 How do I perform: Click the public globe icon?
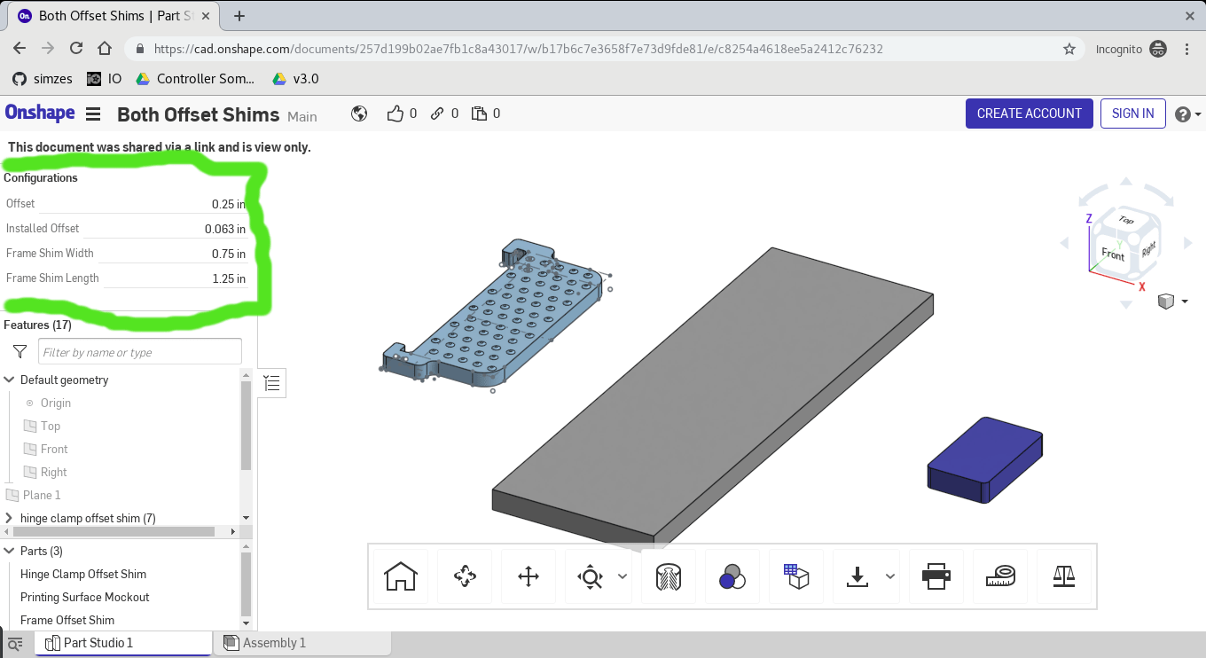359,114
